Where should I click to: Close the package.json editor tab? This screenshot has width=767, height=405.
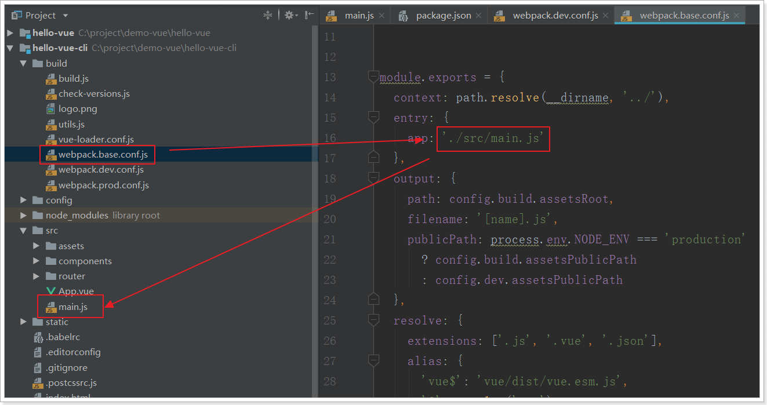(x=479, y=16)
